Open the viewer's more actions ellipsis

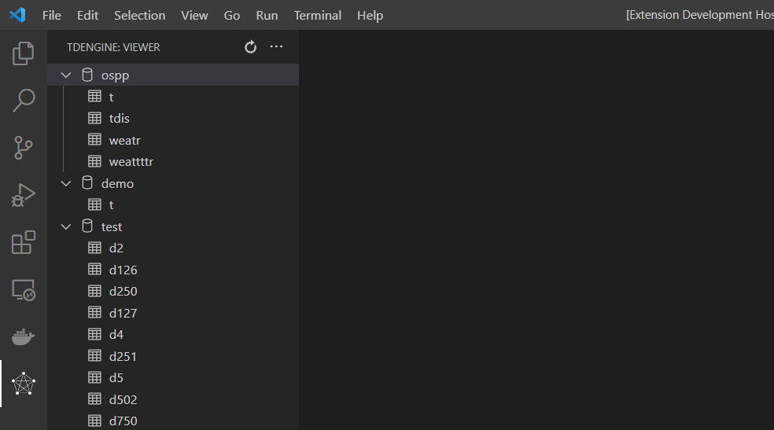tap(276, 47)
